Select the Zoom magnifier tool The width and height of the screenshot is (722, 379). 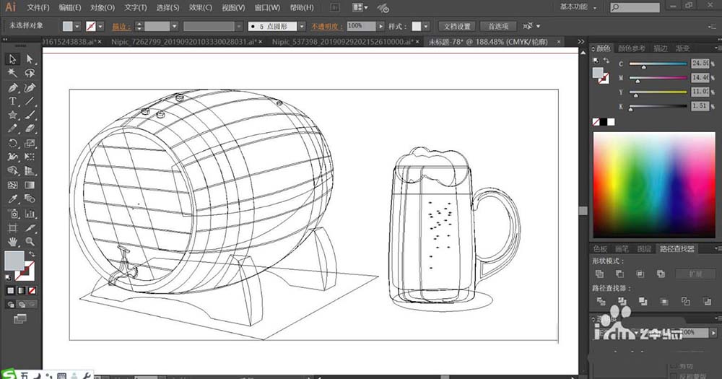(x=30, y=241)
